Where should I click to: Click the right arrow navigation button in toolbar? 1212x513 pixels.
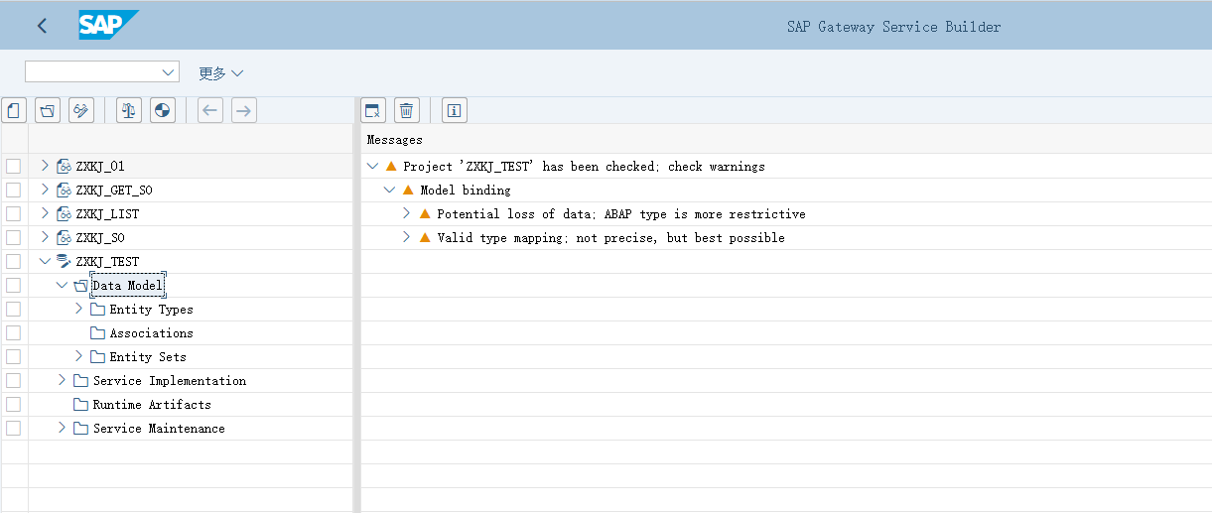click(244, 110)
